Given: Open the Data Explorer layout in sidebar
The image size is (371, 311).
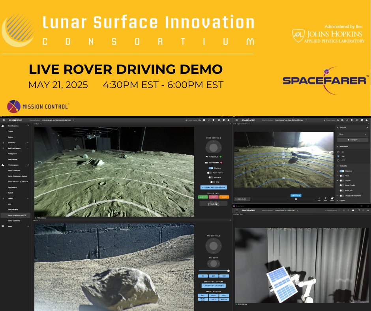Looking at the screenshot, I should coord(12,187).
